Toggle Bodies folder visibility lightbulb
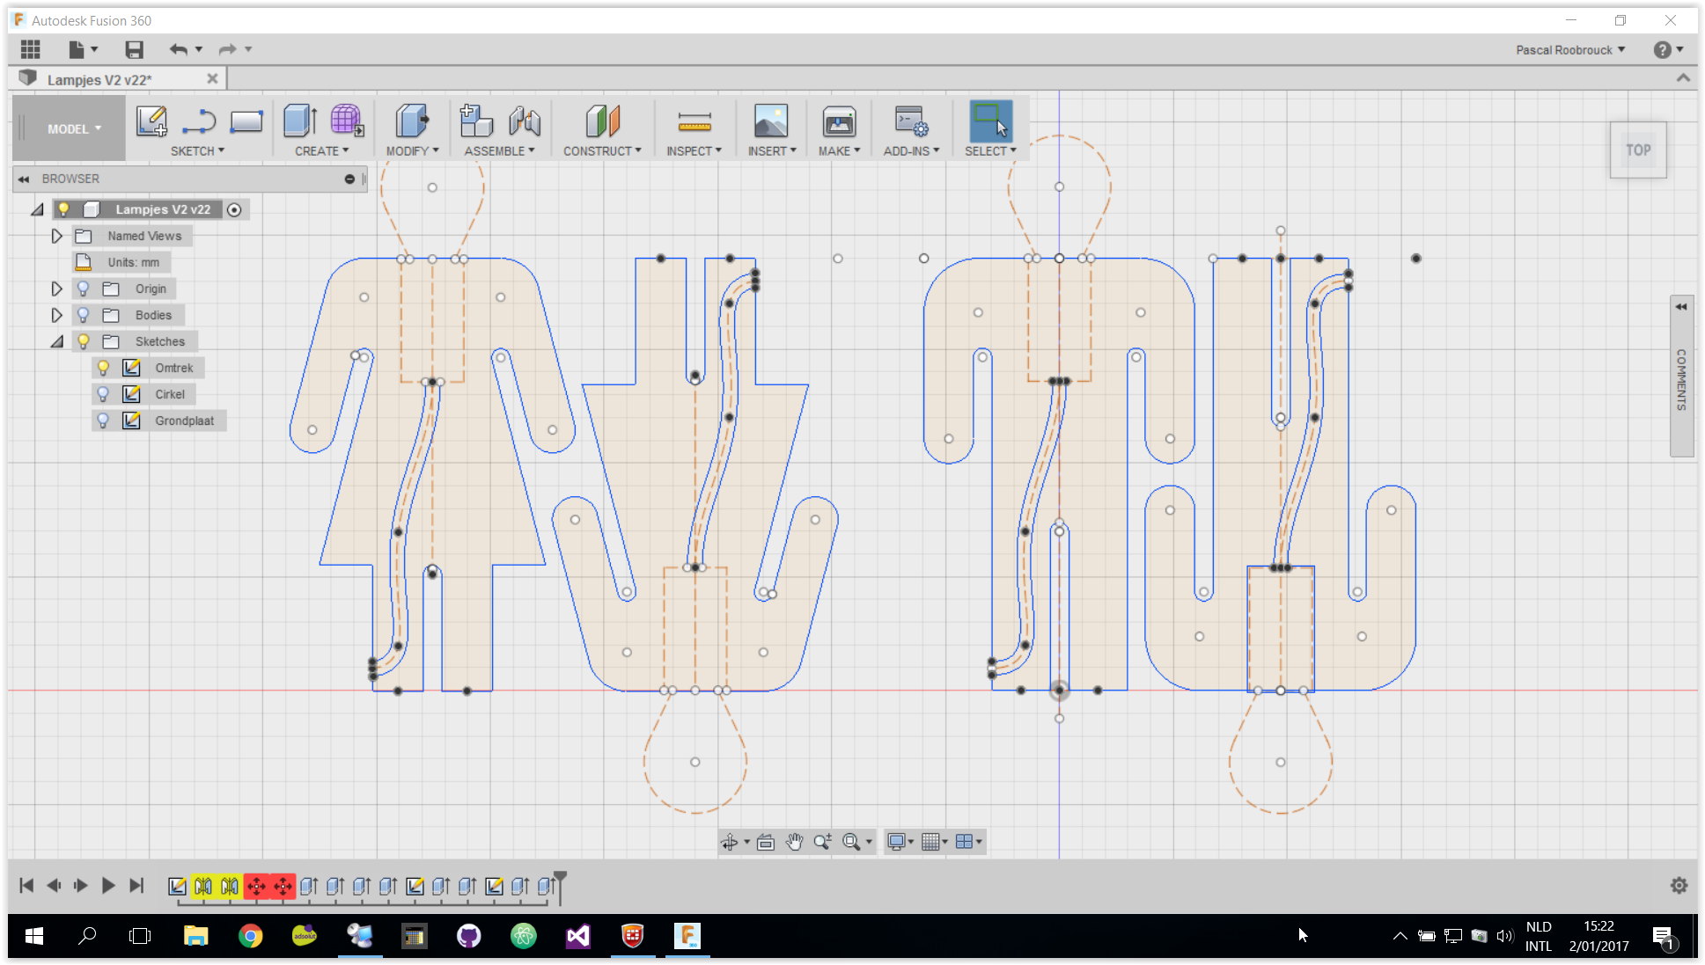 click(x=84, y=315)
